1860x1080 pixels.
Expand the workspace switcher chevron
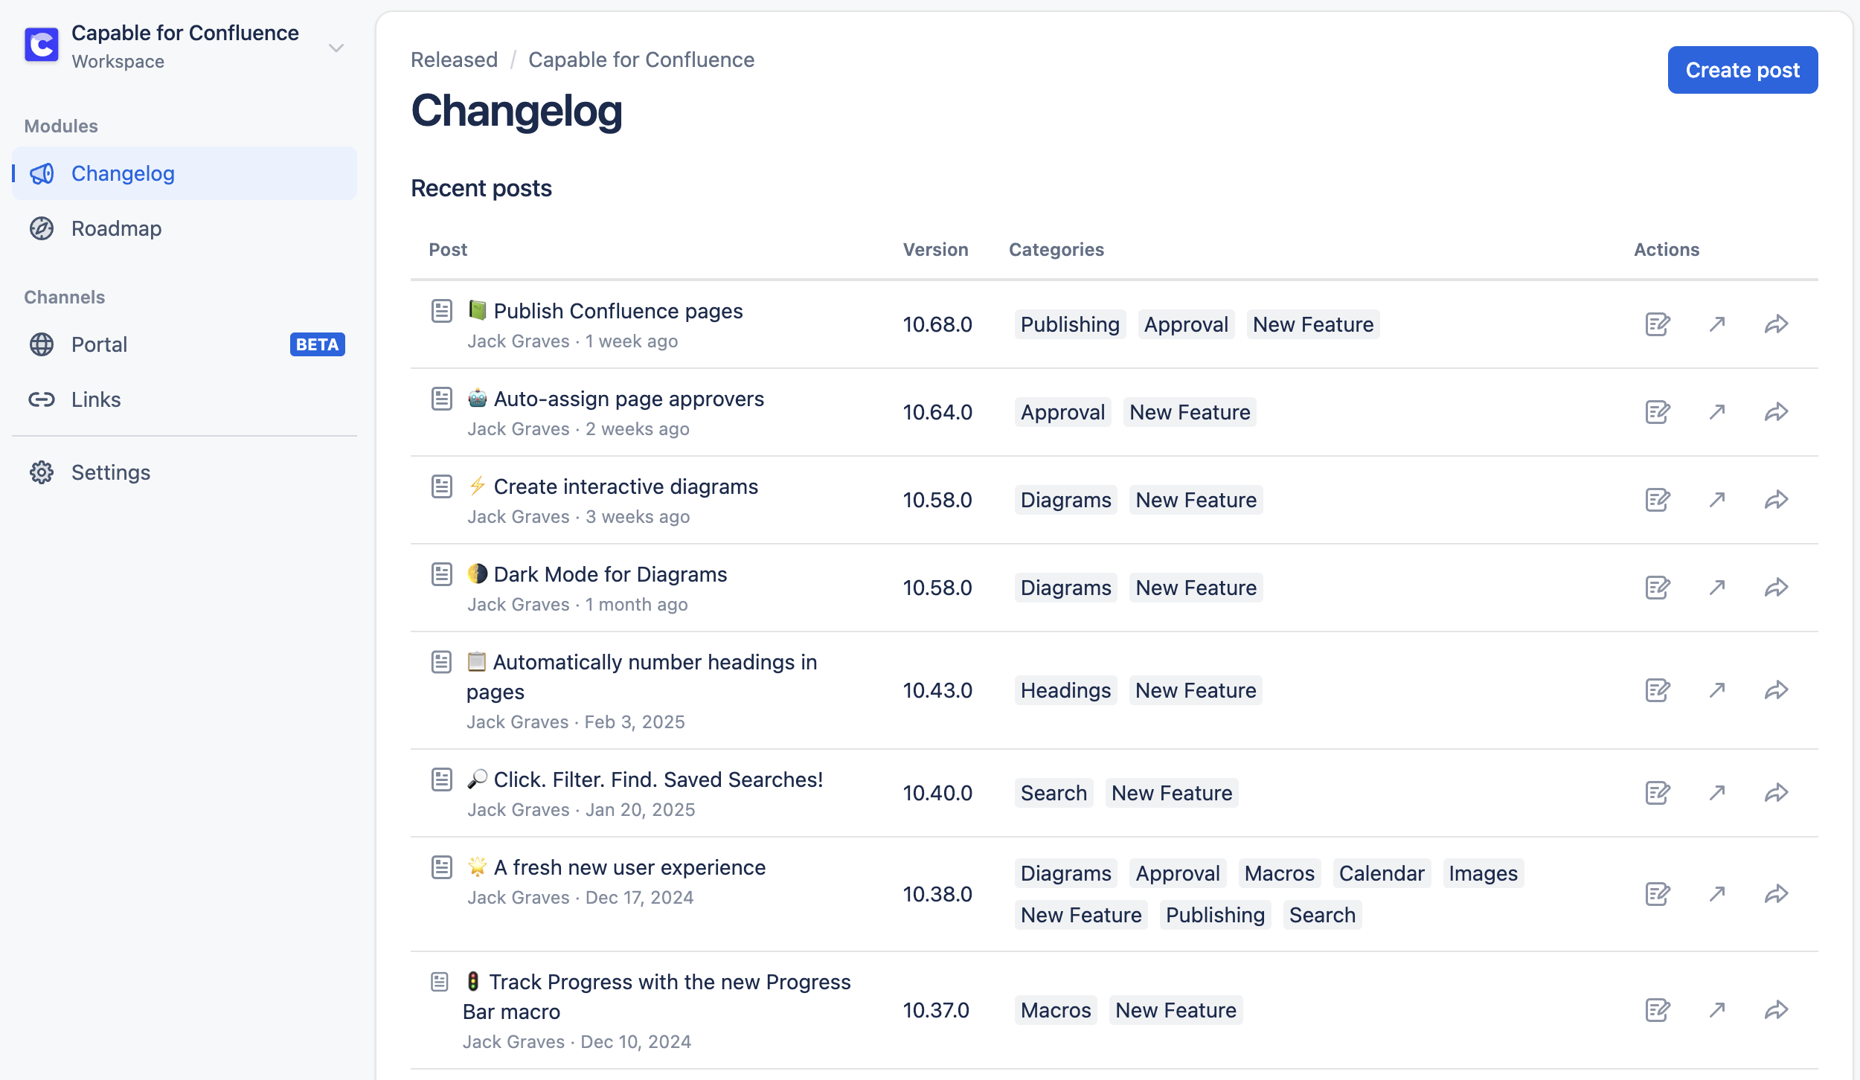pos(336,48)
